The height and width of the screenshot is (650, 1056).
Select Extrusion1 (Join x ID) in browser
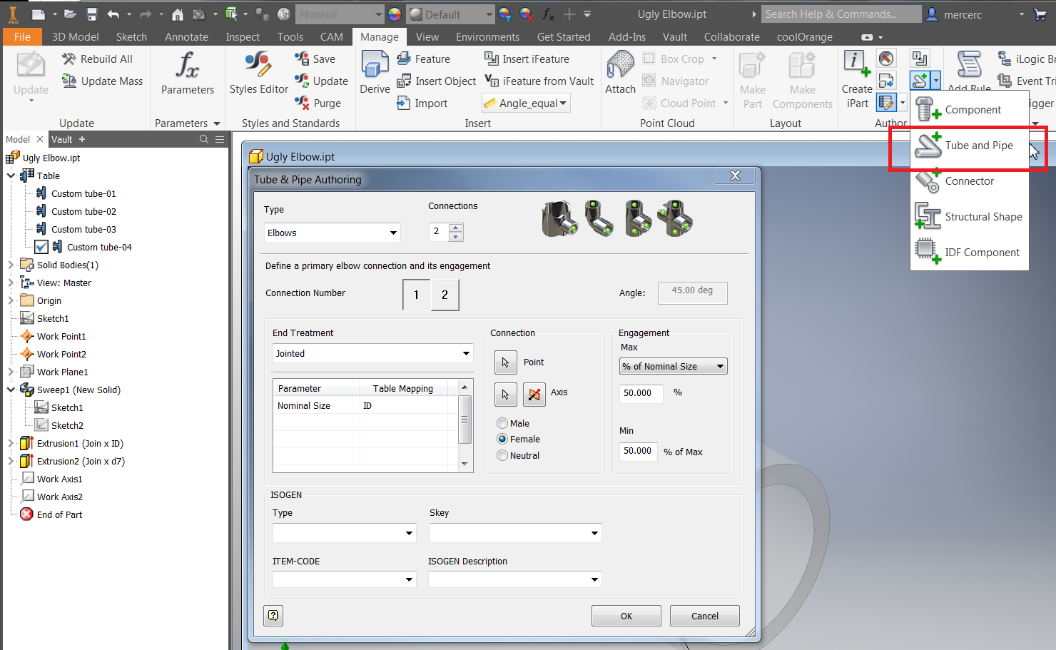80,443
